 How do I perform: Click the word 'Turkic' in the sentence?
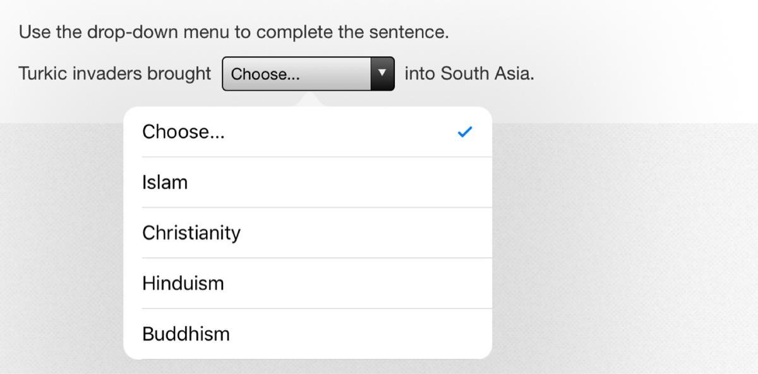coord(43,74)
